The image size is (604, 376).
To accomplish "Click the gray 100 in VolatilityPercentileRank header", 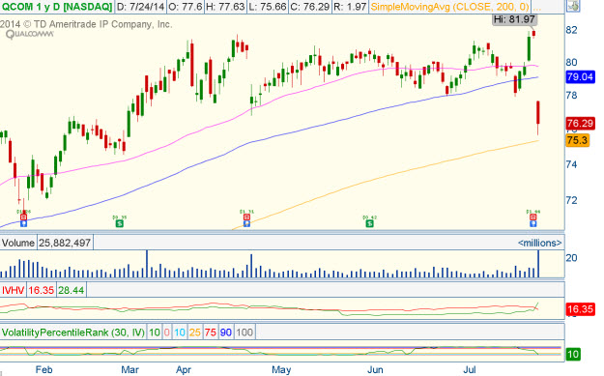I will (x=244, y=333).
